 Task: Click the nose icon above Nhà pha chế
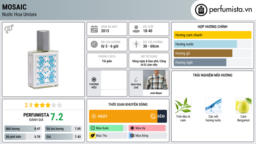click(x=136, y=79)
